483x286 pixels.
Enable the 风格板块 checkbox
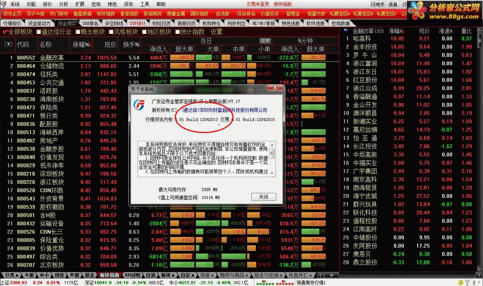pos(111,32)
